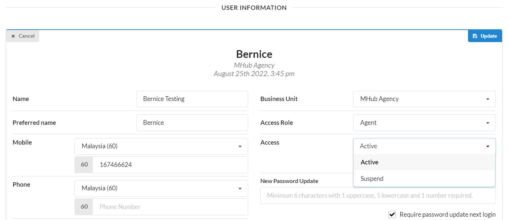Click the Access Role label text
Screen dimensions: 508x220
pyautogui.click(x=276, y=123)
